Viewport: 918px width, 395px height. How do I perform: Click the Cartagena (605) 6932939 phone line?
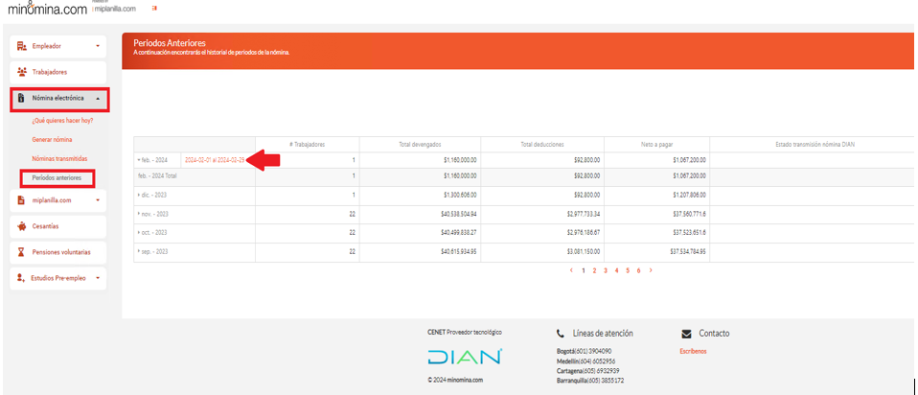(x=587, y=371)
